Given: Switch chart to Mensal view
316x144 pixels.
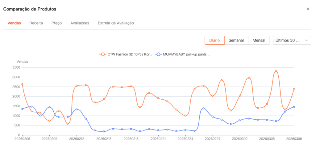Looking at the screenshot, I should click(259, 40).
